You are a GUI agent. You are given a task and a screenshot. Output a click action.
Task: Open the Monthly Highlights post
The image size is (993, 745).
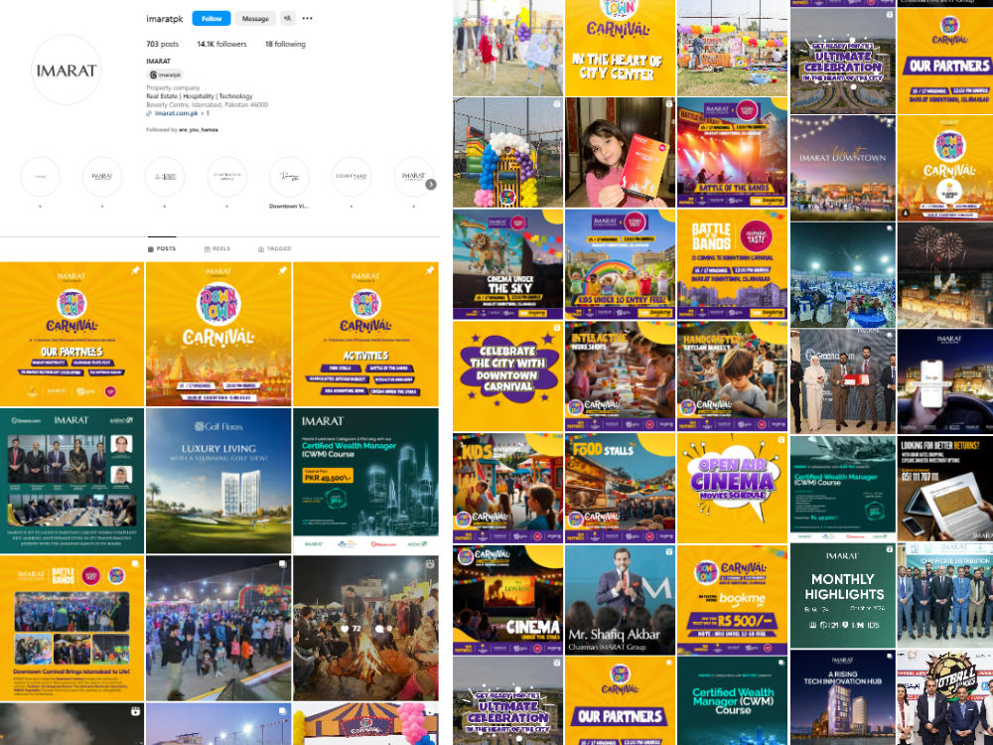coord(843,595)
